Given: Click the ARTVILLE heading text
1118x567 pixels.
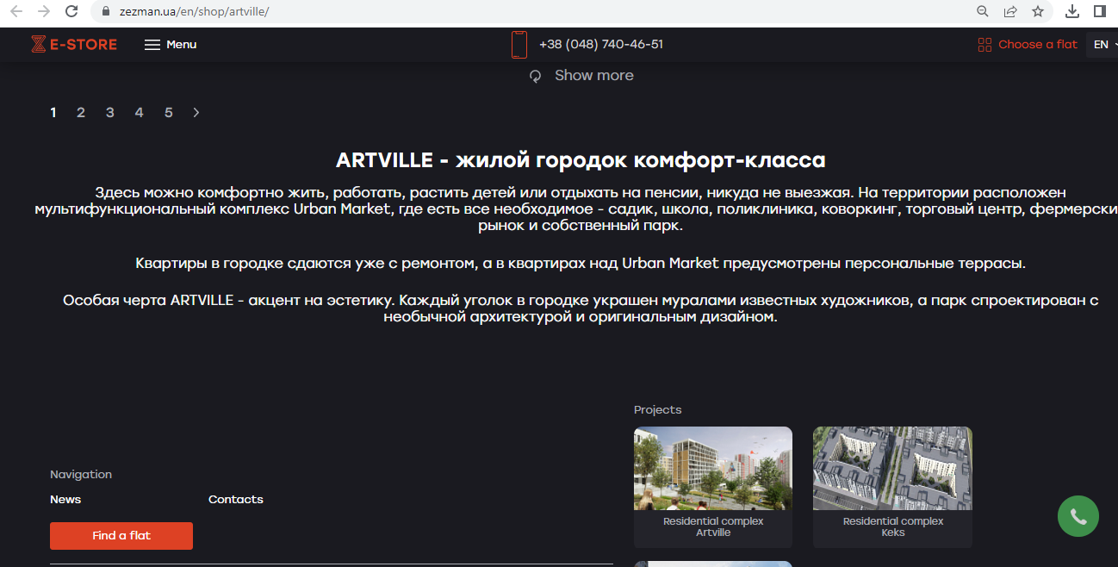Looking at the screenshot, I should [581, 160].
